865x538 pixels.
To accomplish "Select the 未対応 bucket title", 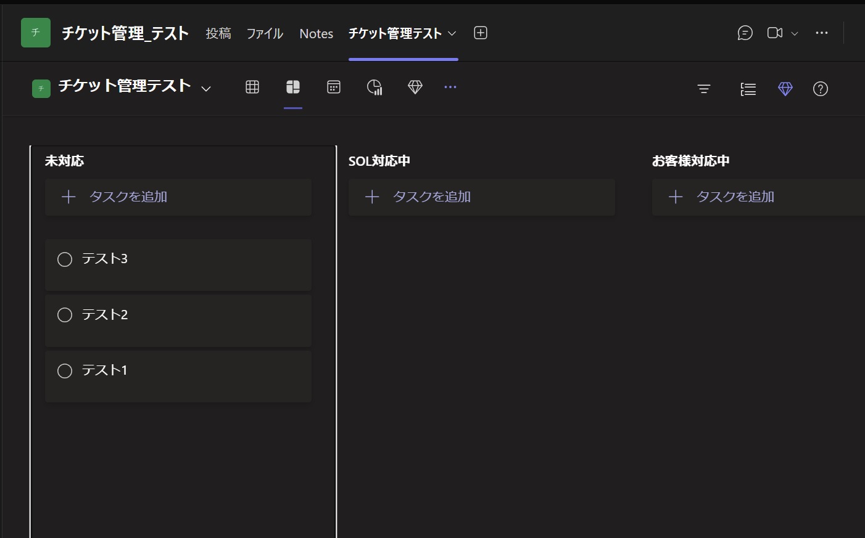I will 65,161.
